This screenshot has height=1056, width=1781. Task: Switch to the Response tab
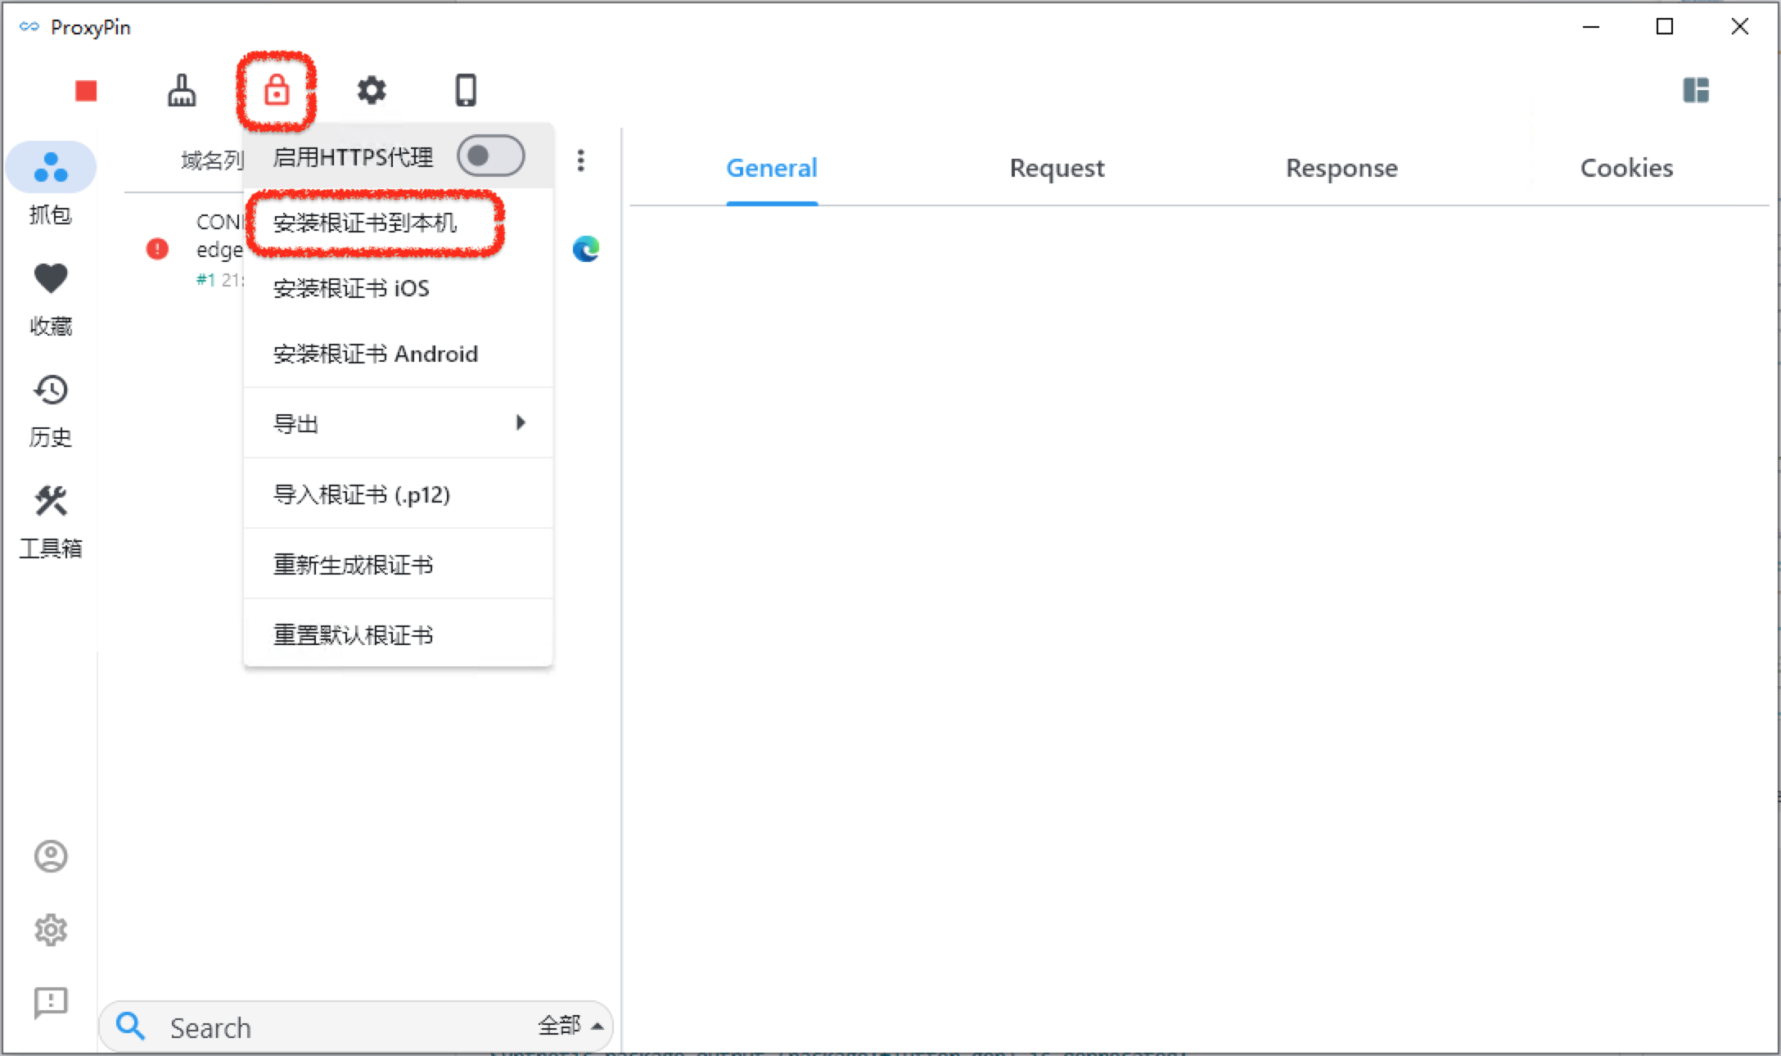(x=1341, y=168)
